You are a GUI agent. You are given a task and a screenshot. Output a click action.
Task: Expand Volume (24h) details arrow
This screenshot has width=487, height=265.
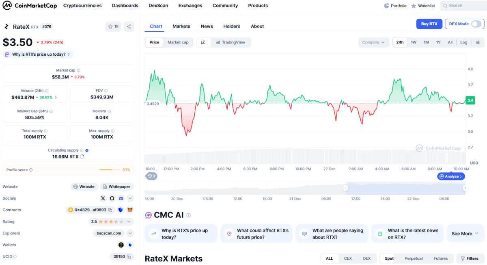(56, 97)
